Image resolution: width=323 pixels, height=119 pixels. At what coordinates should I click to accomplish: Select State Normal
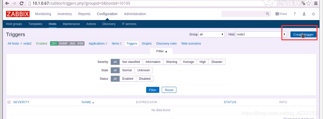pos(127,70)
